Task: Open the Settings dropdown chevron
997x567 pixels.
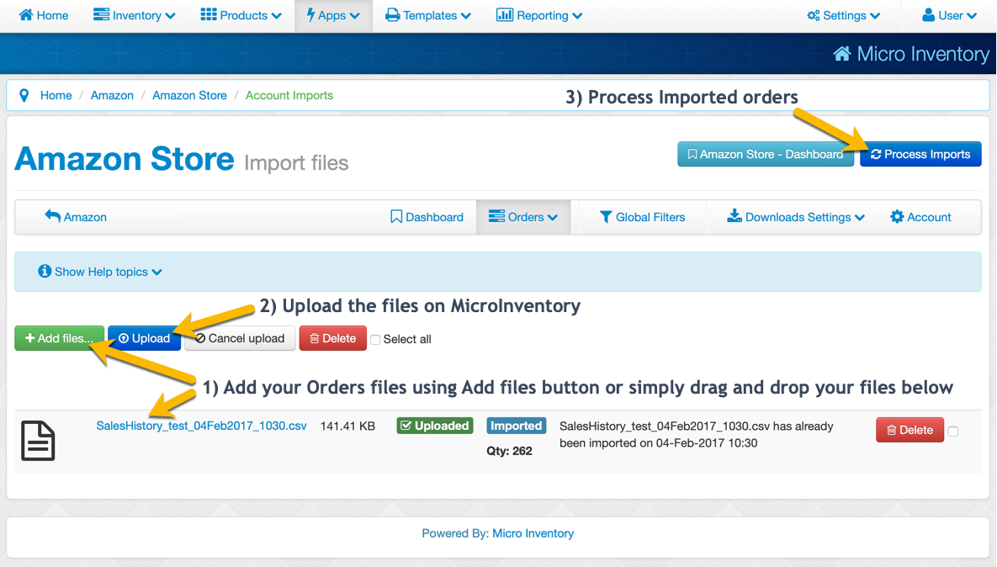Action: 876,16
